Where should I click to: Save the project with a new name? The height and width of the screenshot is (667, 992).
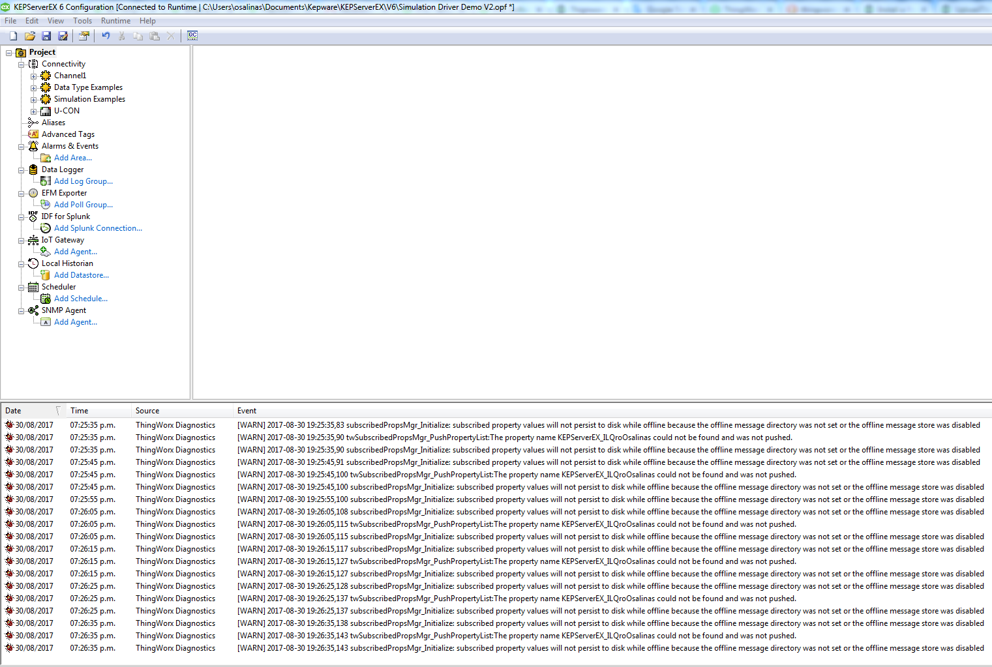(63, 36)
